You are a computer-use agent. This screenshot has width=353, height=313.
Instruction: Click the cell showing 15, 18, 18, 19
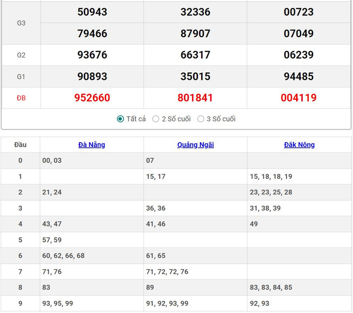(271, 177)
